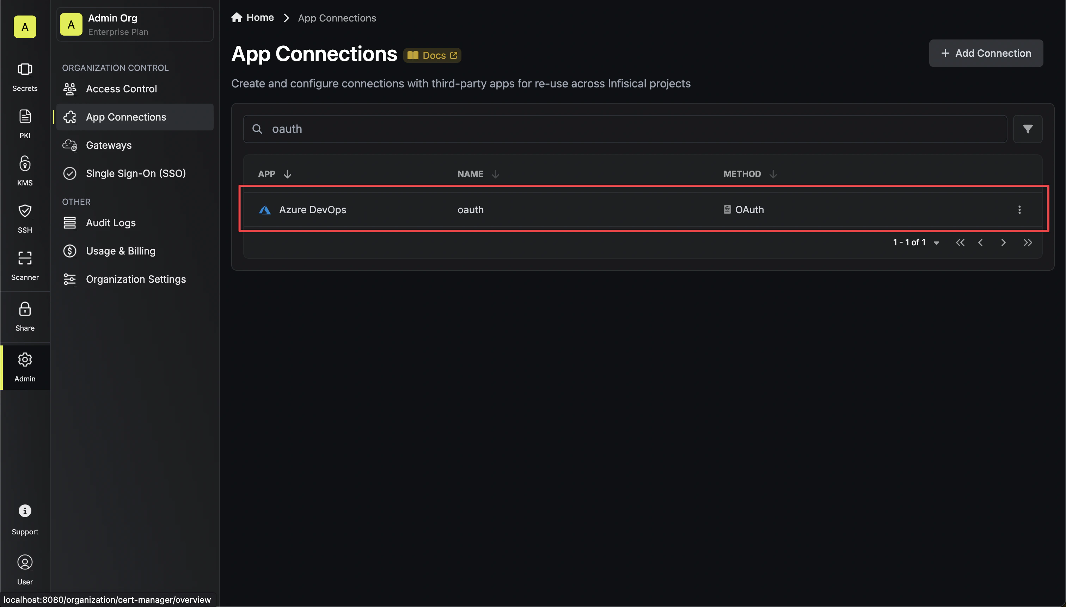Focus the search field containing oauth

tap(625, 129)
